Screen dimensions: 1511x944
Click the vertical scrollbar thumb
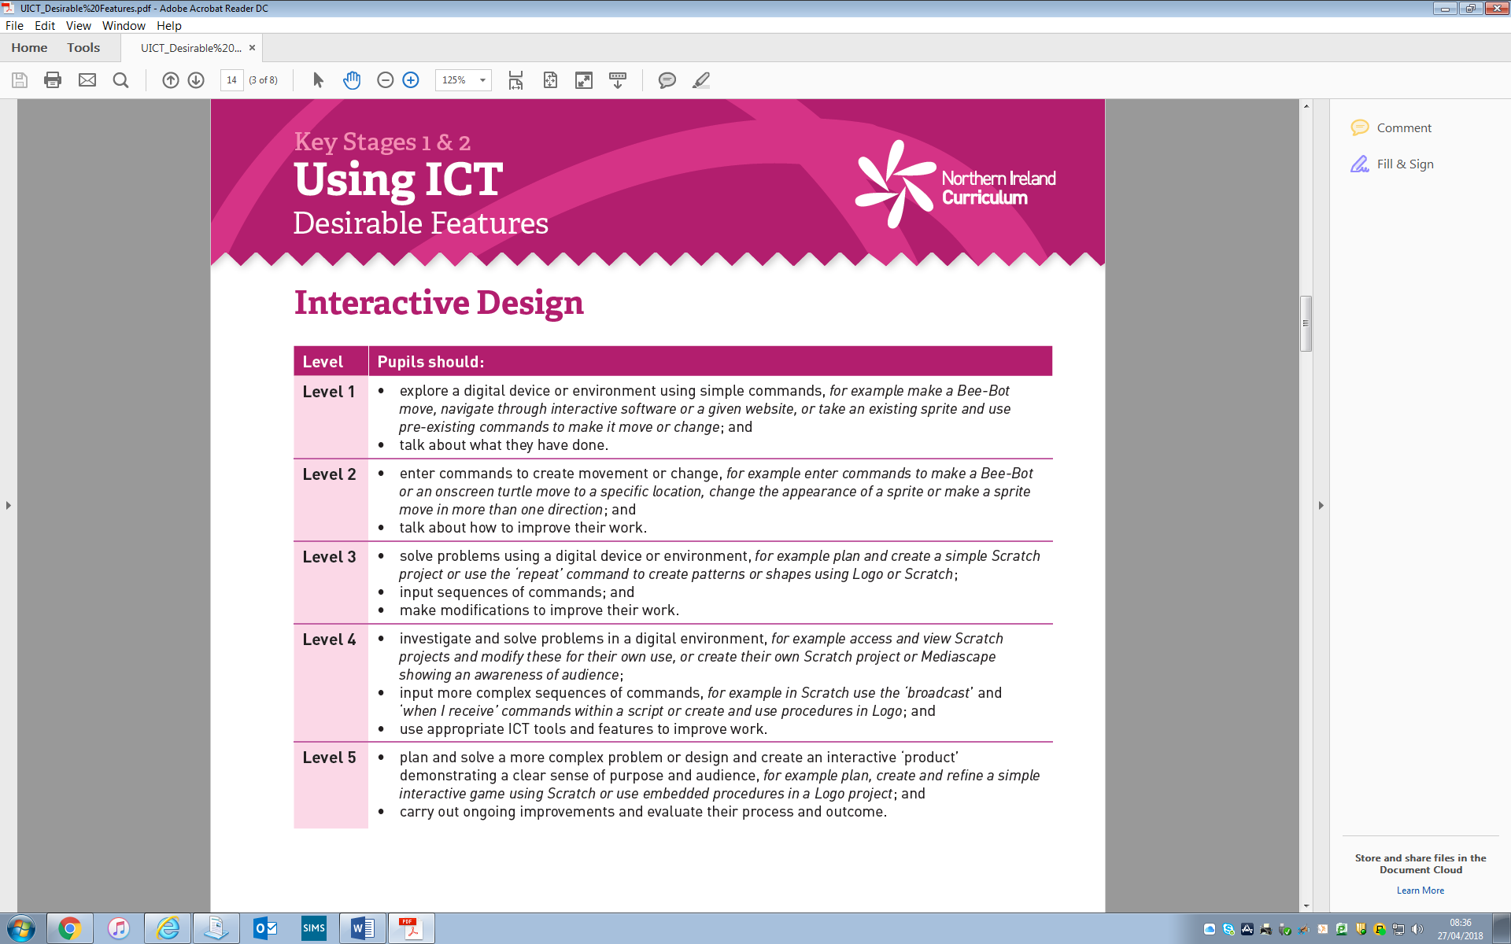(x=1306, y=323)
